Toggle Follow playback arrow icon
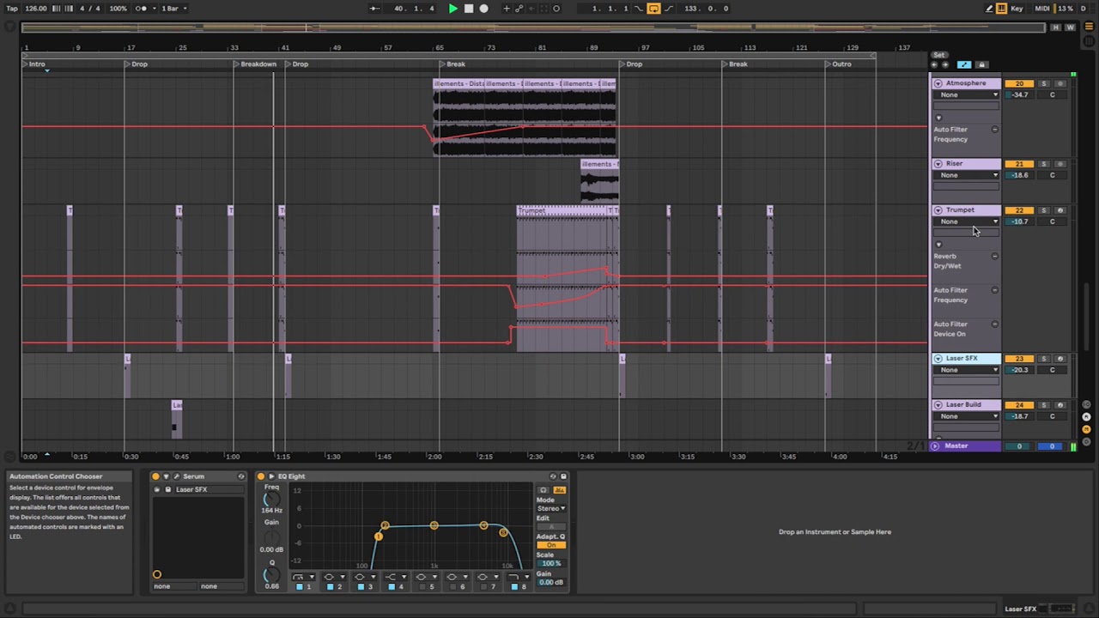 (374, 9)
